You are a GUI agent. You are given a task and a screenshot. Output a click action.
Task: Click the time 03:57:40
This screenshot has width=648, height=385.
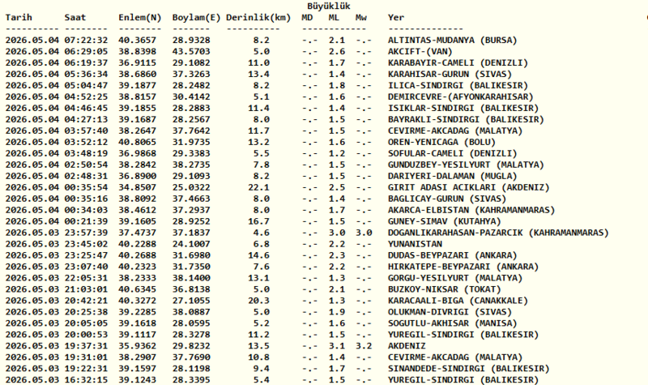tap(86, 130)
